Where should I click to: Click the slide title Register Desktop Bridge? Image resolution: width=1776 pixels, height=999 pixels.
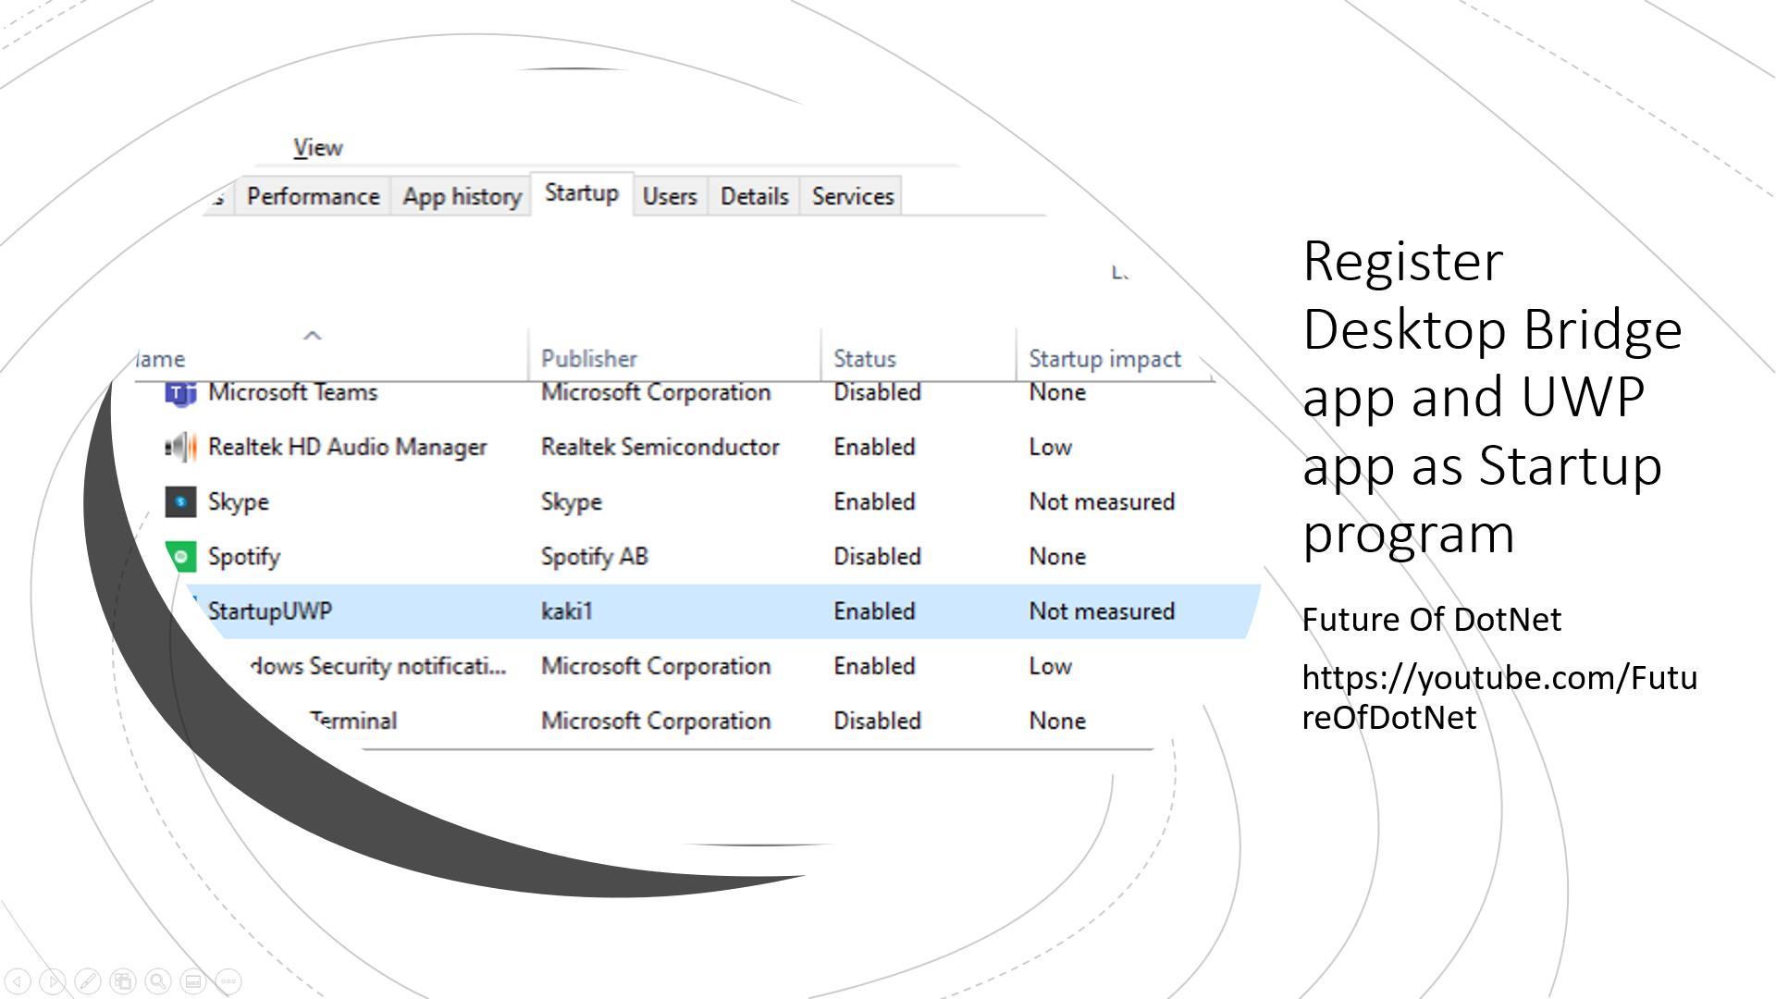pos(1492,397)
